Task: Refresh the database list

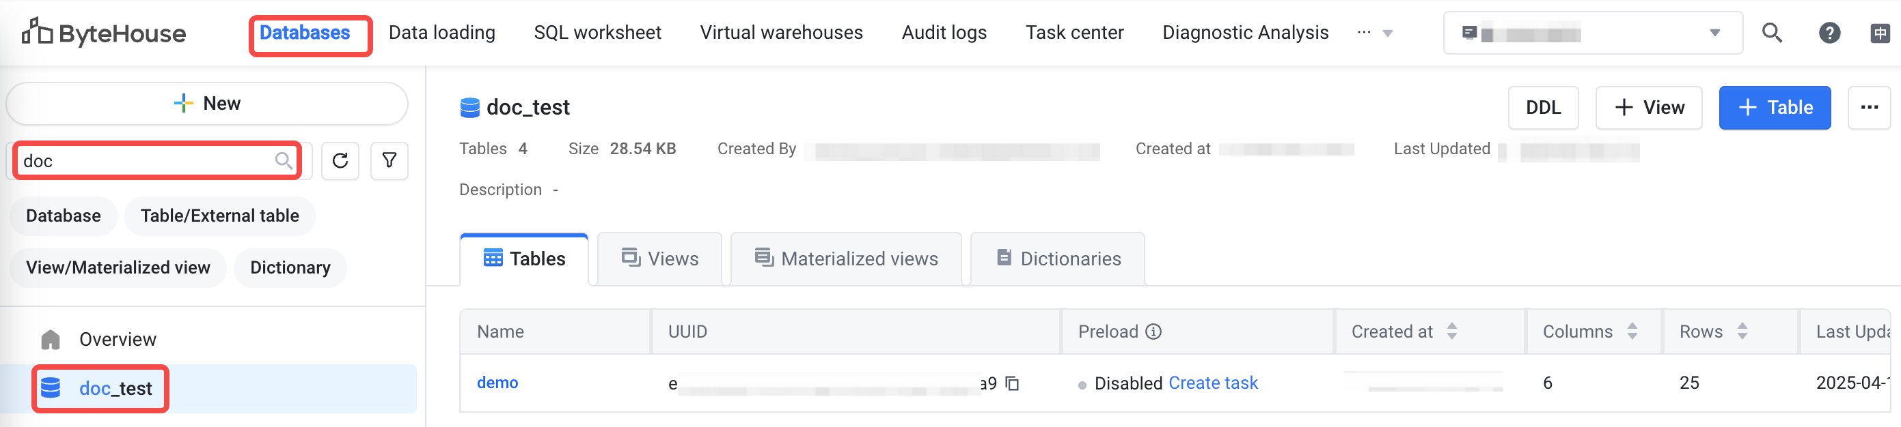Action: 340,160
